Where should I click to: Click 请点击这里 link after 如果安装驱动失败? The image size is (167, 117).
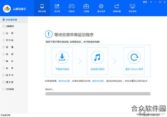[x=98, y=81]
